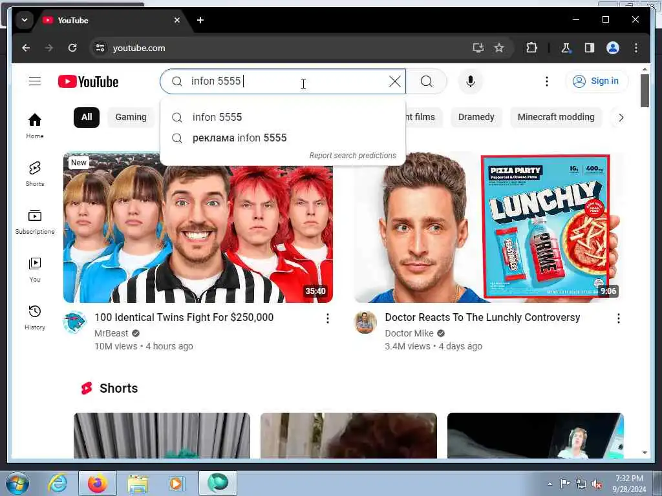Click the YouTube logo
Screen dimensions: 662x496
tap(88, 81)
